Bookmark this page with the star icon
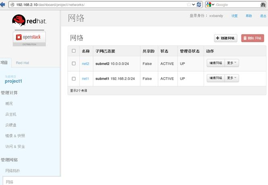The height and width of the screenshot is (185, 268). (189, 4)
